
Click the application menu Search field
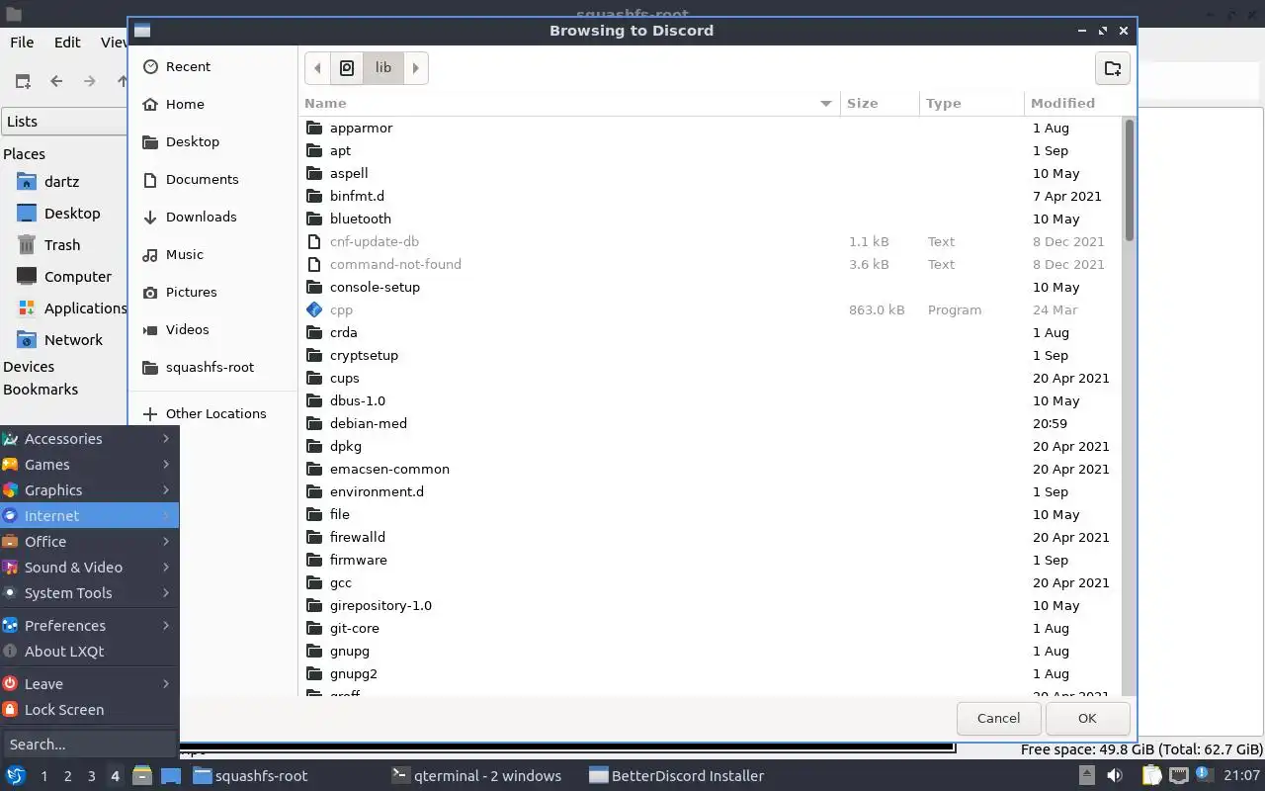tap(89, 745)
